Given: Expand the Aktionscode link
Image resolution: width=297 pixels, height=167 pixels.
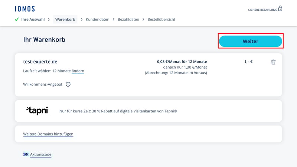Looking at the screenshot, I should [x=41, y=154].
